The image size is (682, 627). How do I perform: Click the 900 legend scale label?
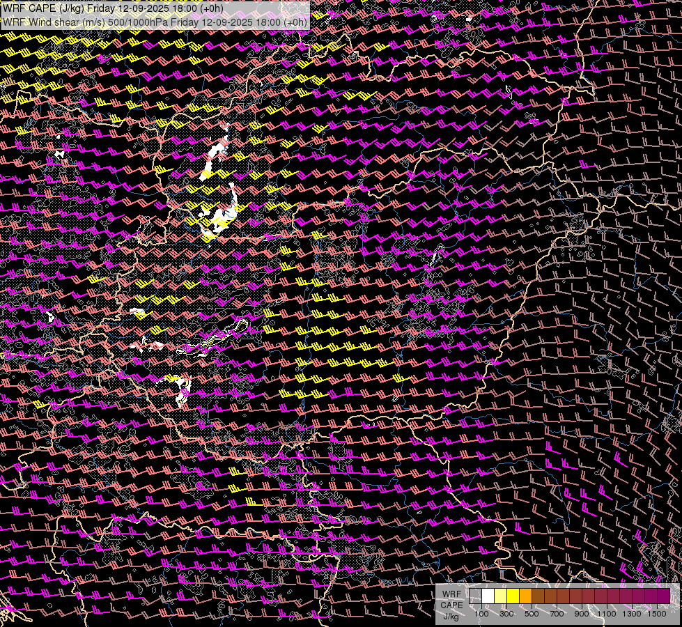pyautogui.click(x=582, y=614)
